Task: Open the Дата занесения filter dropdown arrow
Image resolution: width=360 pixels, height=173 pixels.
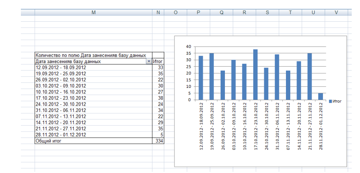Action: pos(148,61)
